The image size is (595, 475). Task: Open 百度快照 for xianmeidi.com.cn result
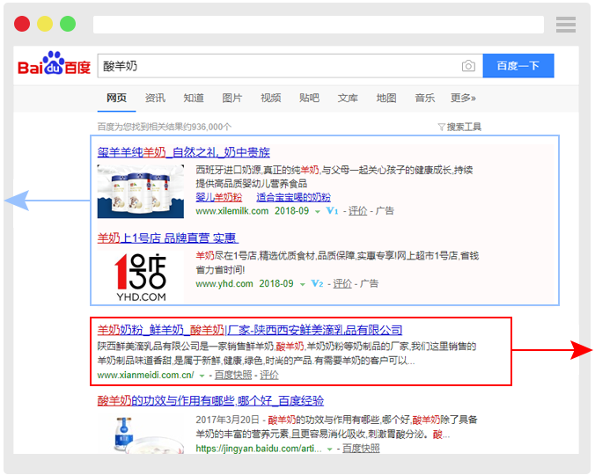[x=233, y=375]
